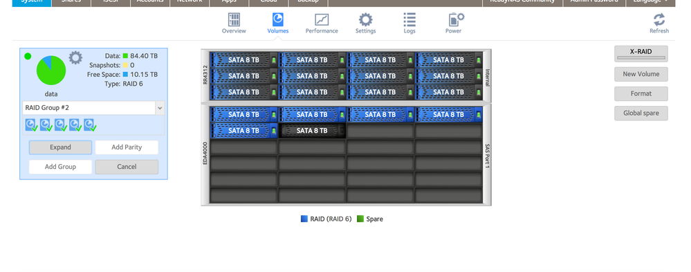Select fourth disk in EDA4000 top row
This screenshot has height=272, width=691.
click(449, 115)
